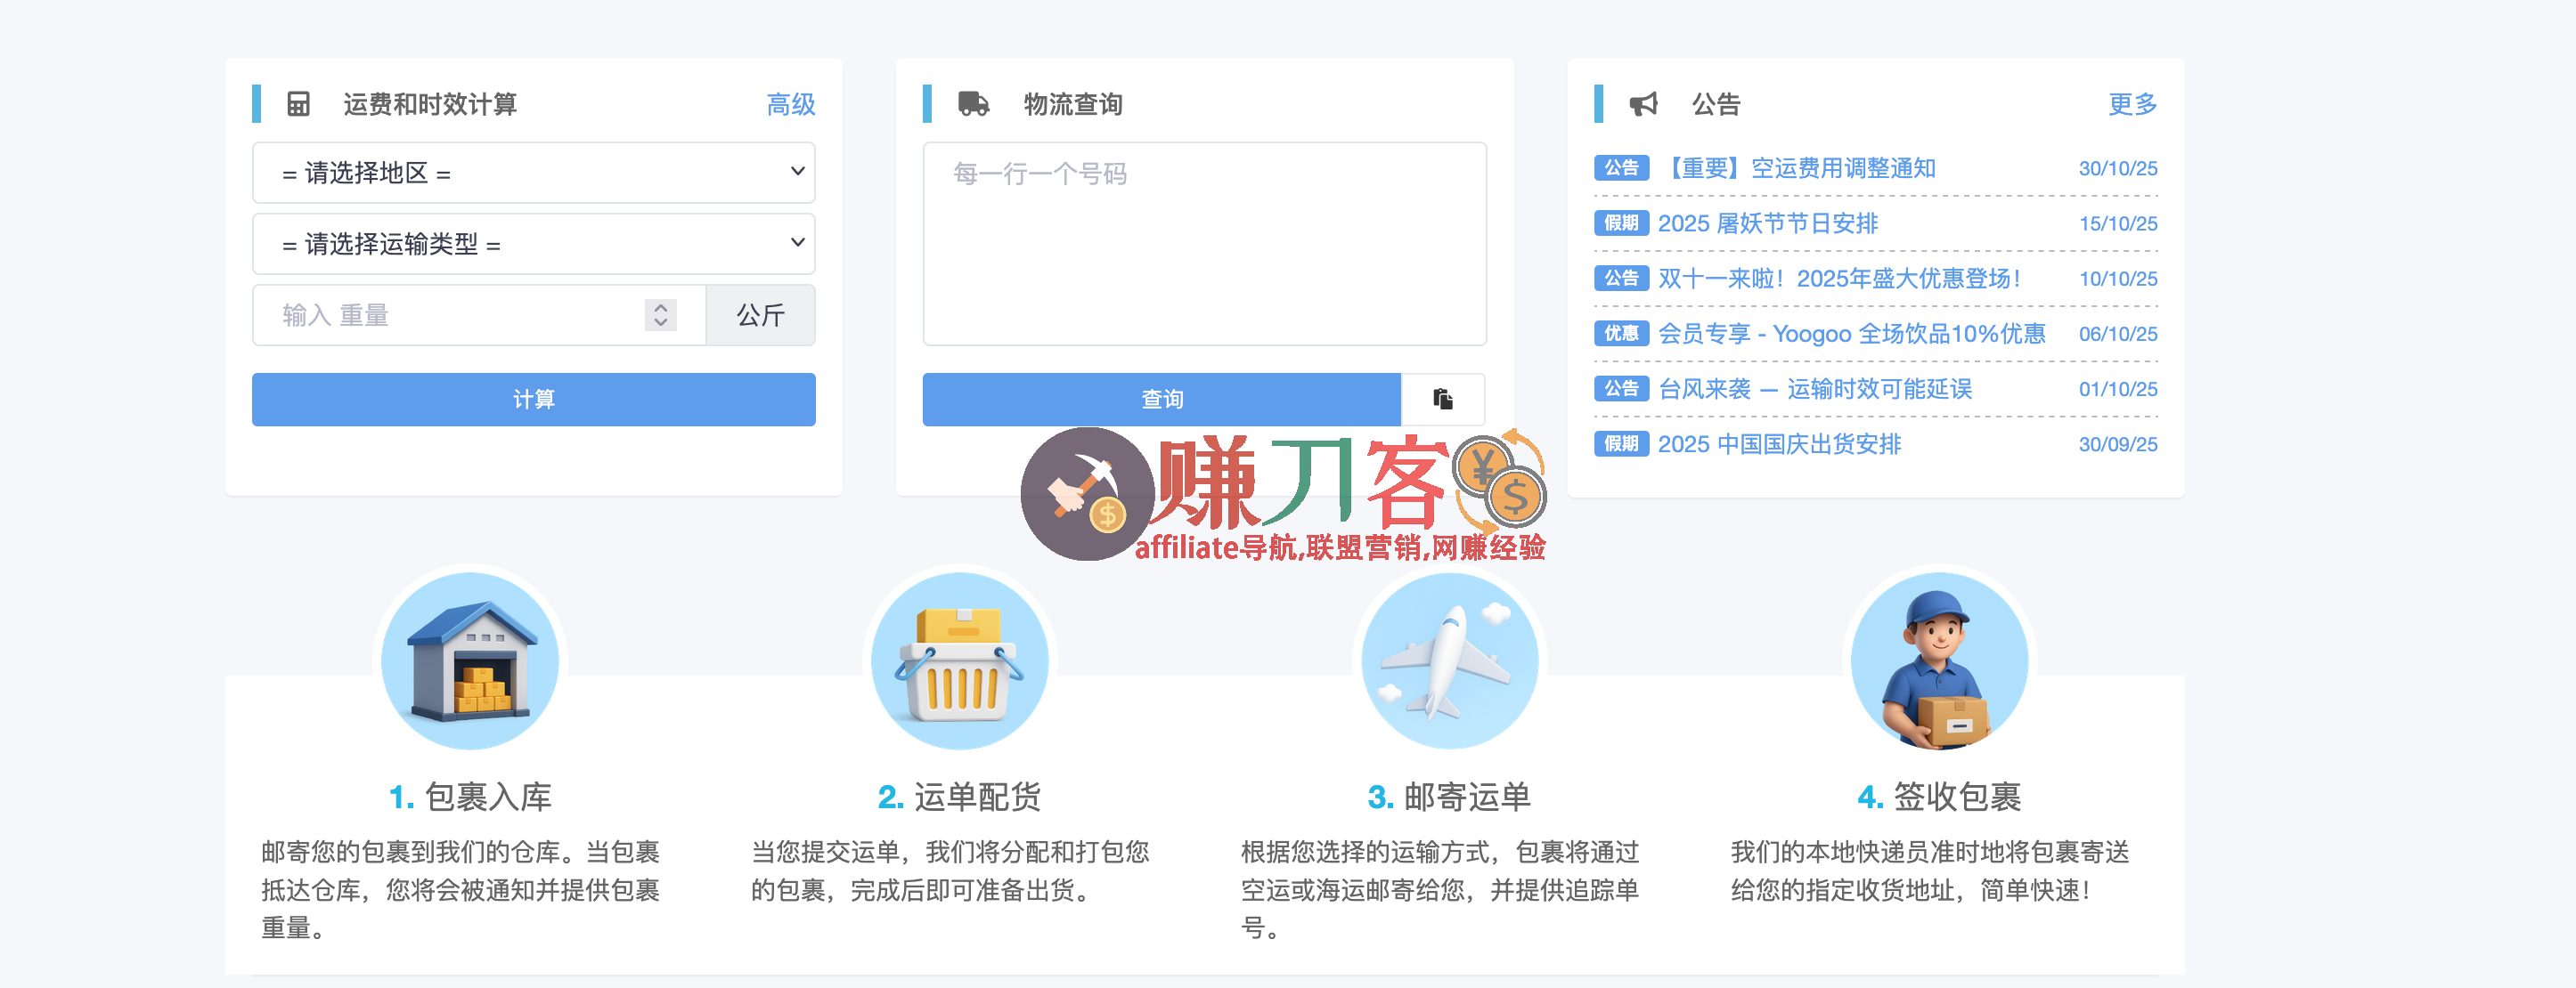The image size is (2576, 988).
Task: Click the megaphone icon beside 公告
Action: (x=1643, y=104)
